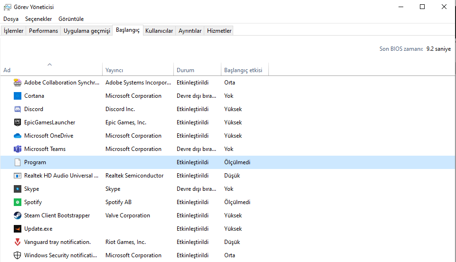Click publisher Adobe Systems Incorpor...
Image resolution: width=456 pixels, height=262 pixels.
[x=138, y=83]
